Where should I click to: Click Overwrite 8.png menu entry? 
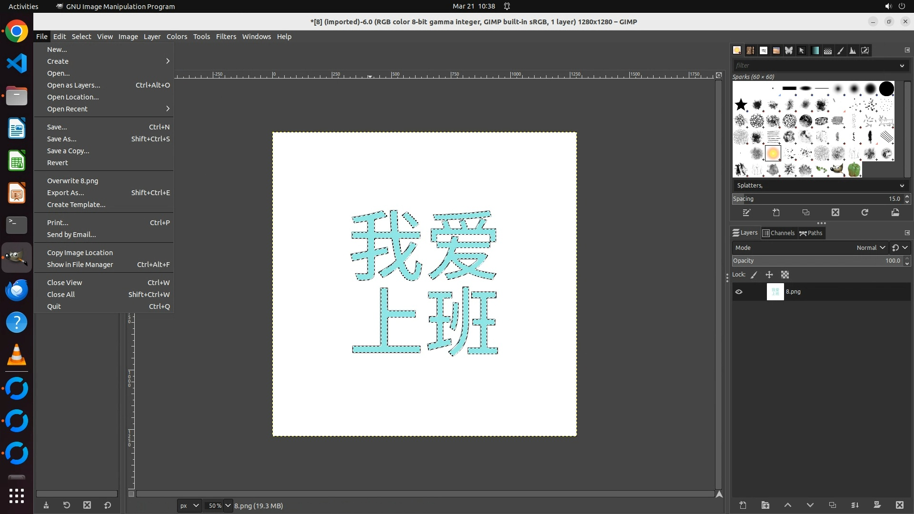click(x=72, y=181)
